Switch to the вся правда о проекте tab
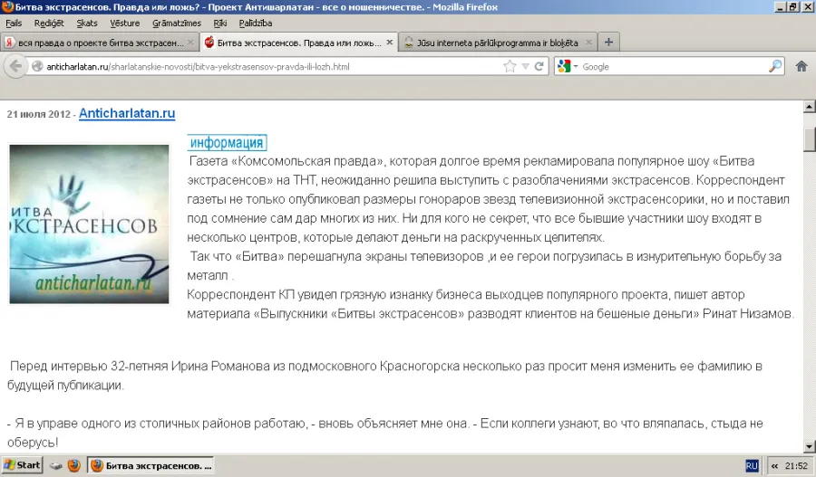 99,43
